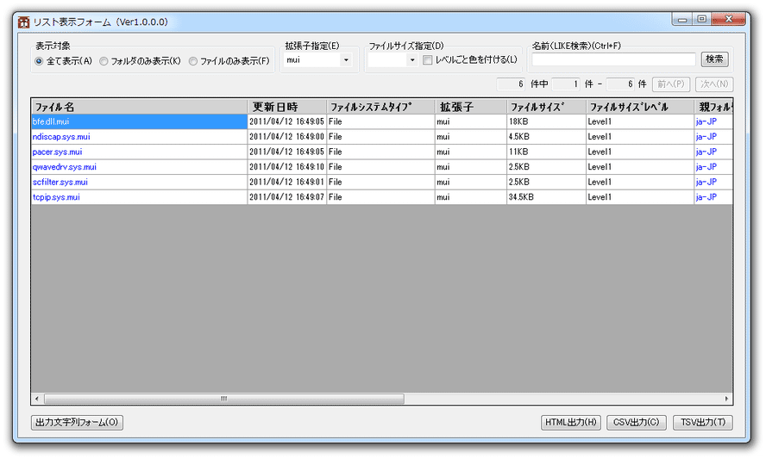The height and width of the screenshot is (459, 766).
Task: Click date cell 2011/04/12 16:49:10
Action: tap(286, 167)
